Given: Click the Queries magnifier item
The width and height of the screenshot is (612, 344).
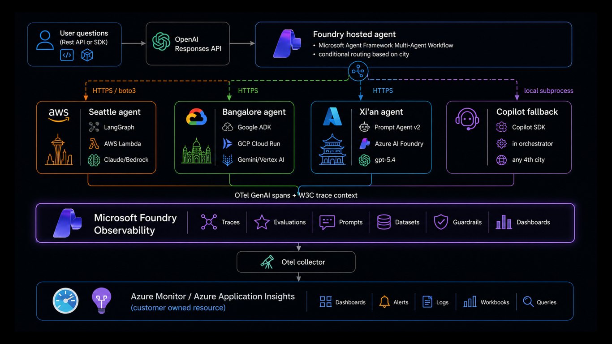Looking at the screenshot, I should point(539,302).
